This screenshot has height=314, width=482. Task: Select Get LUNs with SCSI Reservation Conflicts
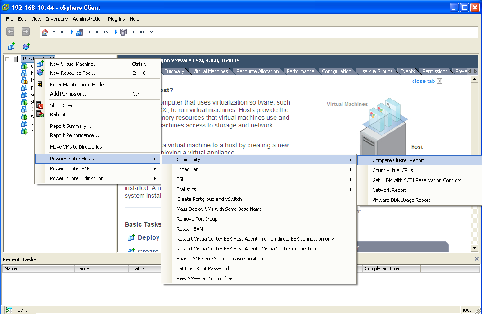coord(419,180)
